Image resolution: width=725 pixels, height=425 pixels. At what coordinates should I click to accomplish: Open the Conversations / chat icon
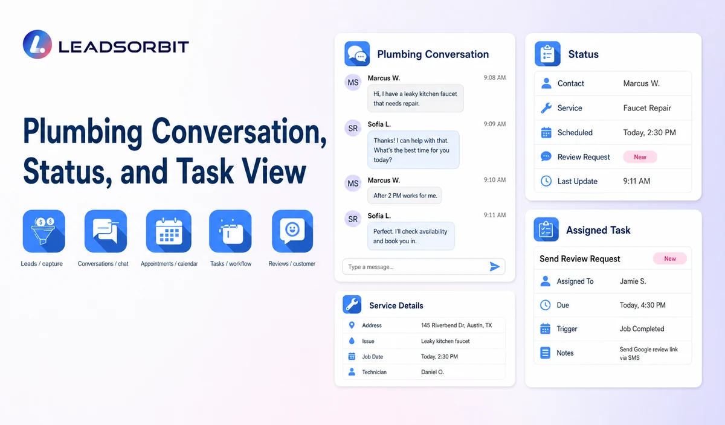pyautogui.click(x=106, y=231)
